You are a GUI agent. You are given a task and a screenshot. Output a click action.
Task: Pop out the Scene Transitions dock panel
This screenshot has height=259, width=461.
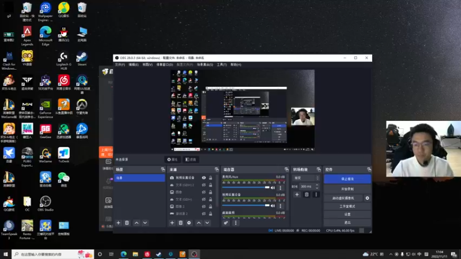coord(319,169)
